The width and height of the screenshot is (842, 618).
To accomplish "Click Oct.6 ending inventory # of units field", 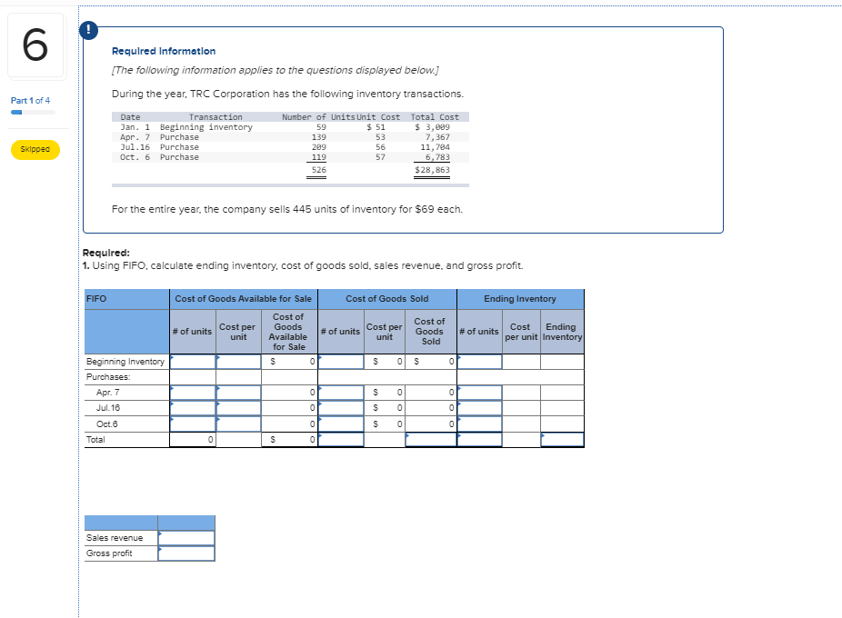I will click(x=479, y=424).
